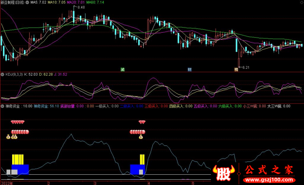Viewport: 304px width, 185px height.
Task: Click the 2022年 date axis label
Action: click(x=7, y=183)
